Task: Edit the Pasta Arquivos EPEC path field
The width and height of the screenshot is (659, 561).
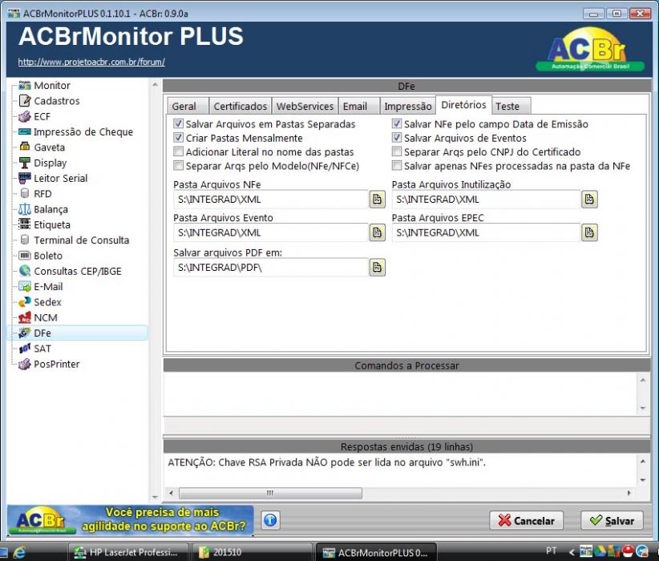Action: pos(487,232)
